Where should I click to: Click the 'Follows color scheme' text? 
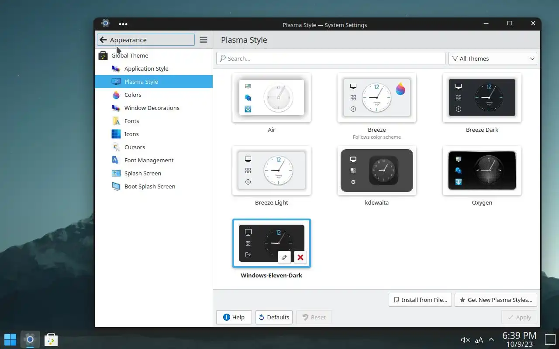click(377, 137)
